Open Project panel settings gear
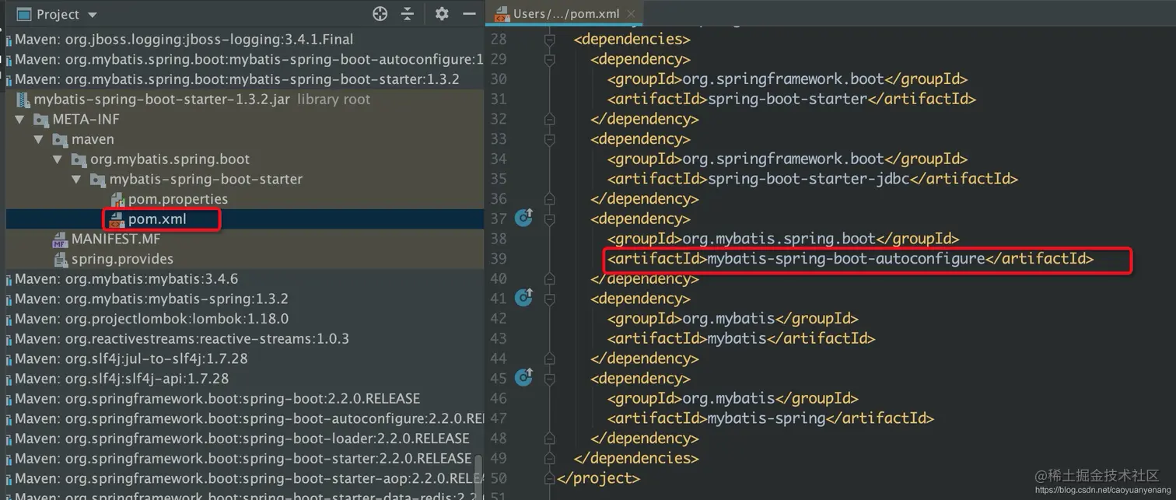Viewport: 1176px width, 500px height. coord(442,14)
